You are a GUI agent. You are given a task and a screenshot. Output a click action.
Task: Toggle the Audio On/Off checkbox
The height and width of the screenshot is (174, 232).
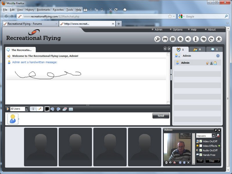[x=201, y=150]
